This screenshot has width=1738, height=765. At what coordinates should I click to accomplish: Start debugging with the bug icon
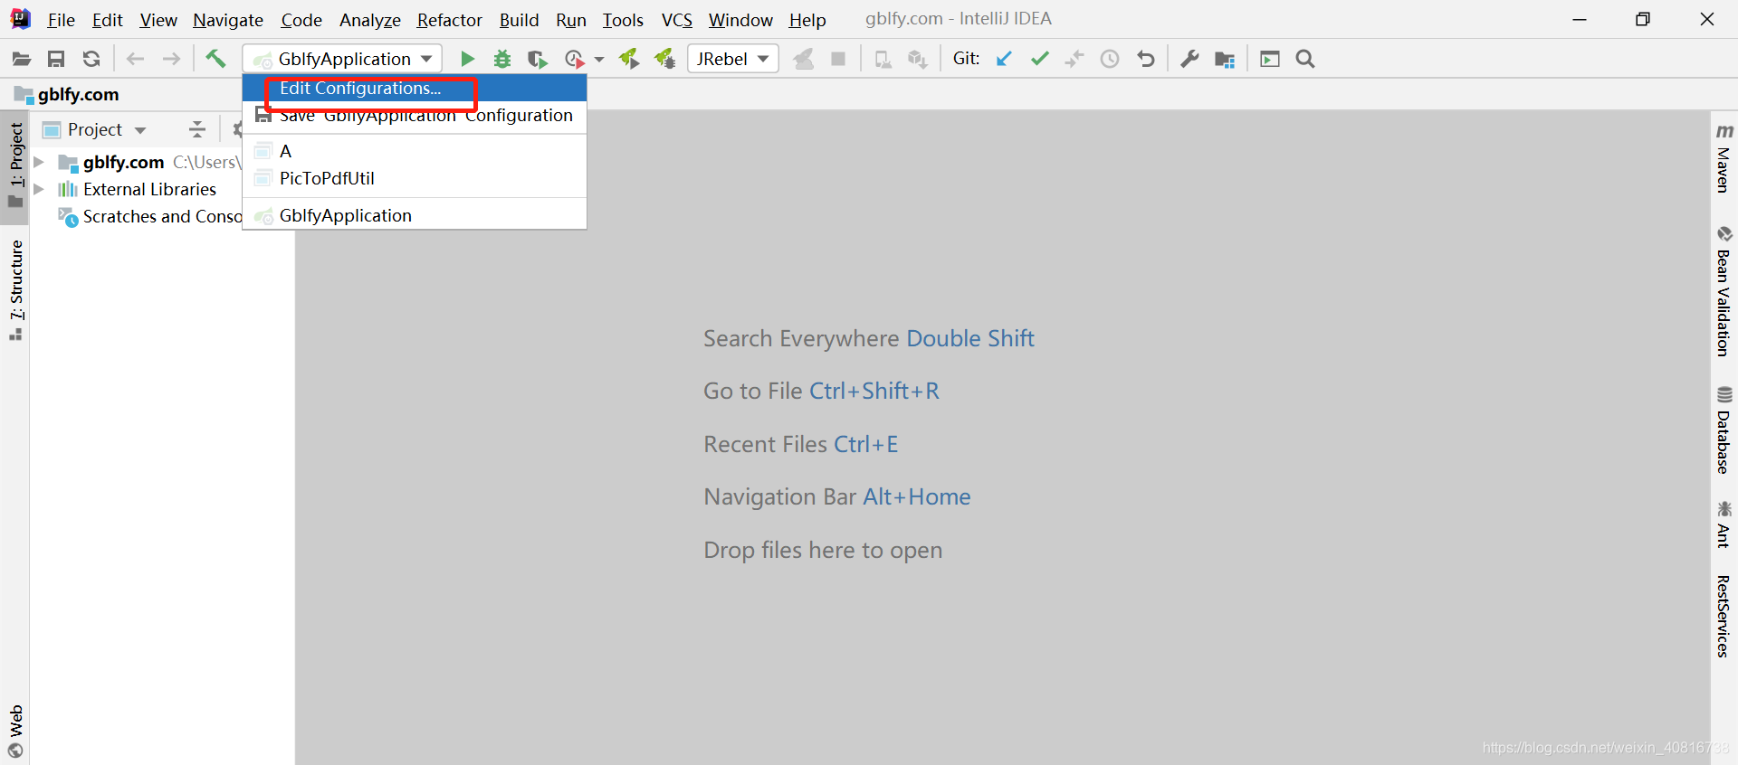502,59
